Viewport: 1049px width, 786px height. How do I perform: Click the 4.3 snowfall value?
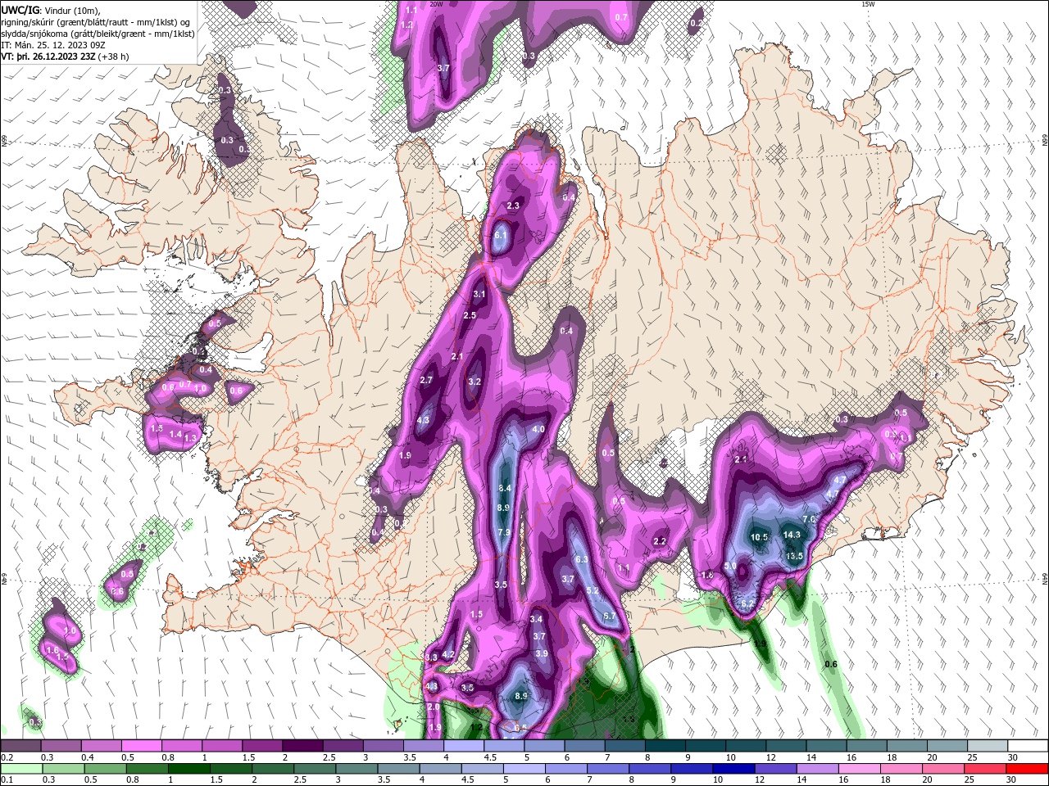click(x=423, y=419)
